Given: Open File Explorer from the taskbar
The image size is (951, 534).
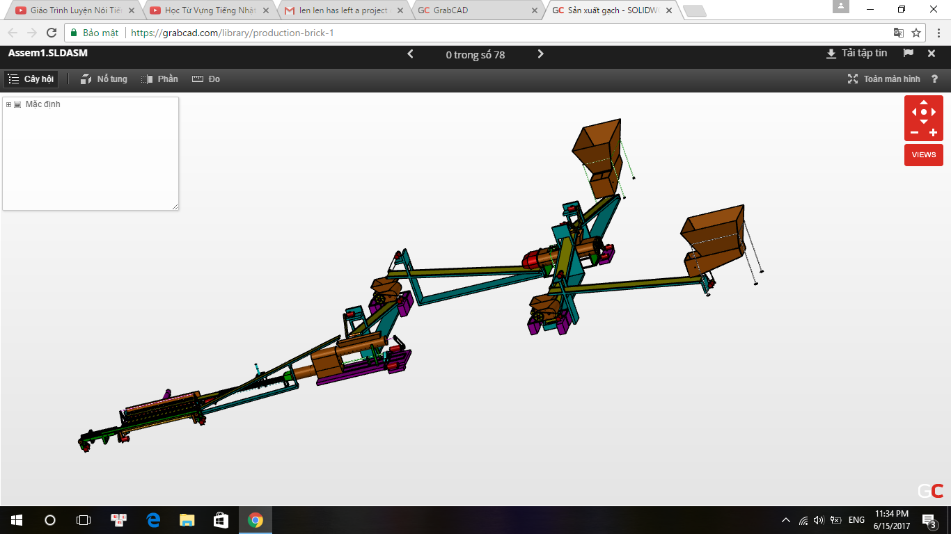Looking at the screenshot, I should [187, 520].
